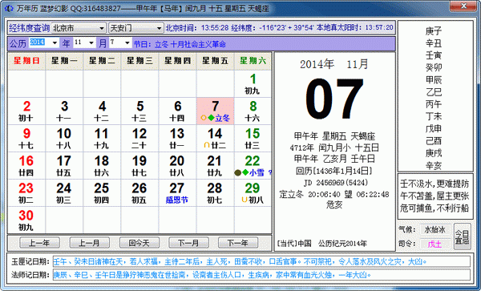This screenshot has width=481, height=291.
Task: Select November 10 十八 in the calendar
Action: (64, 139)
